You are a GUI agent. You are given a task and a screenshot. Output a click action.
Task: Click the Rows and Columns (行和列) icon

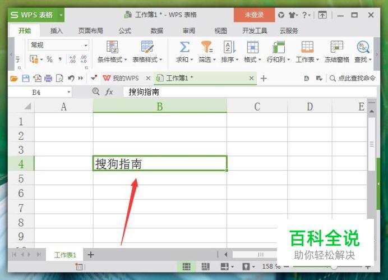click(x=279, y=47)
